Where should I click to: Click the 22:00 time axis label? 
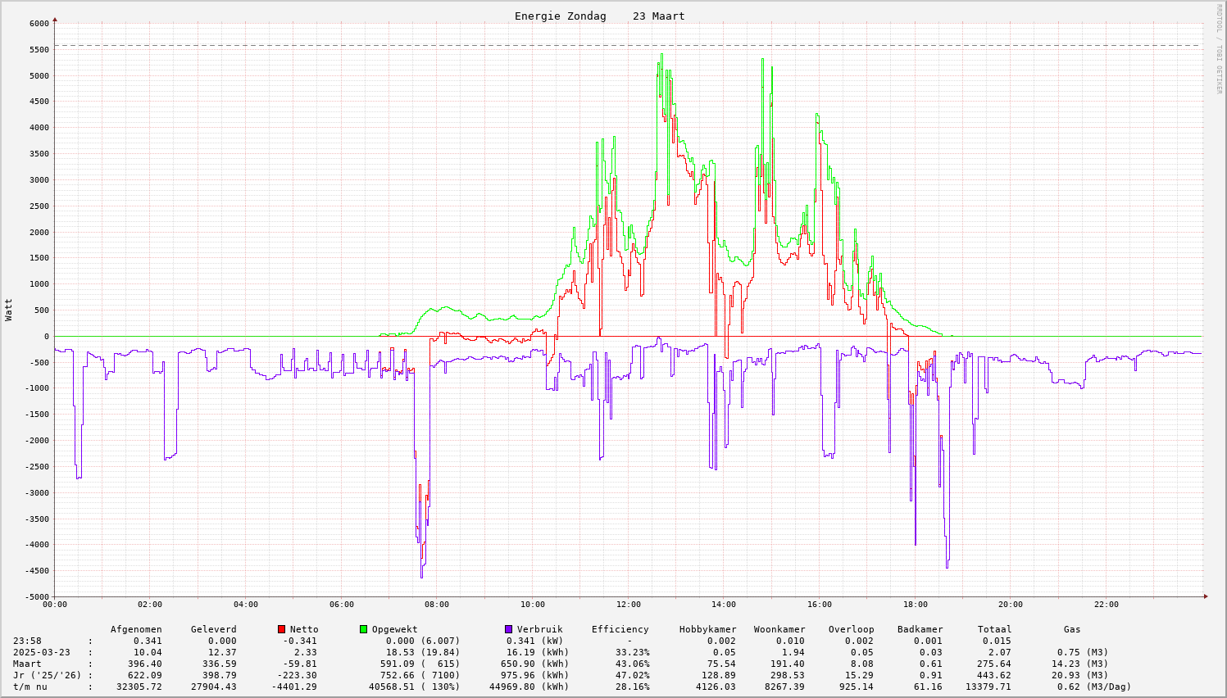[x=1106, y=605]
